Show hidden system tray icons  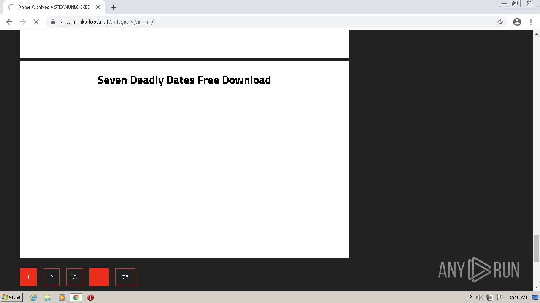[470, 298]
